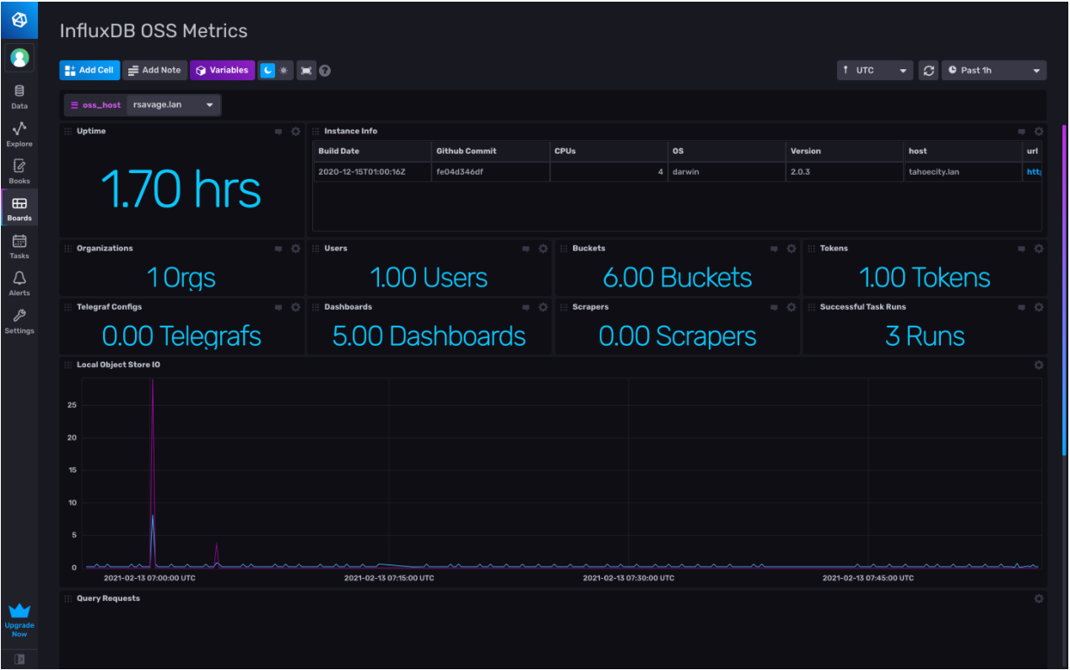Open the user avatar account menu
Viewport: 1070px width, 670px height.
(x=19, y=57)
